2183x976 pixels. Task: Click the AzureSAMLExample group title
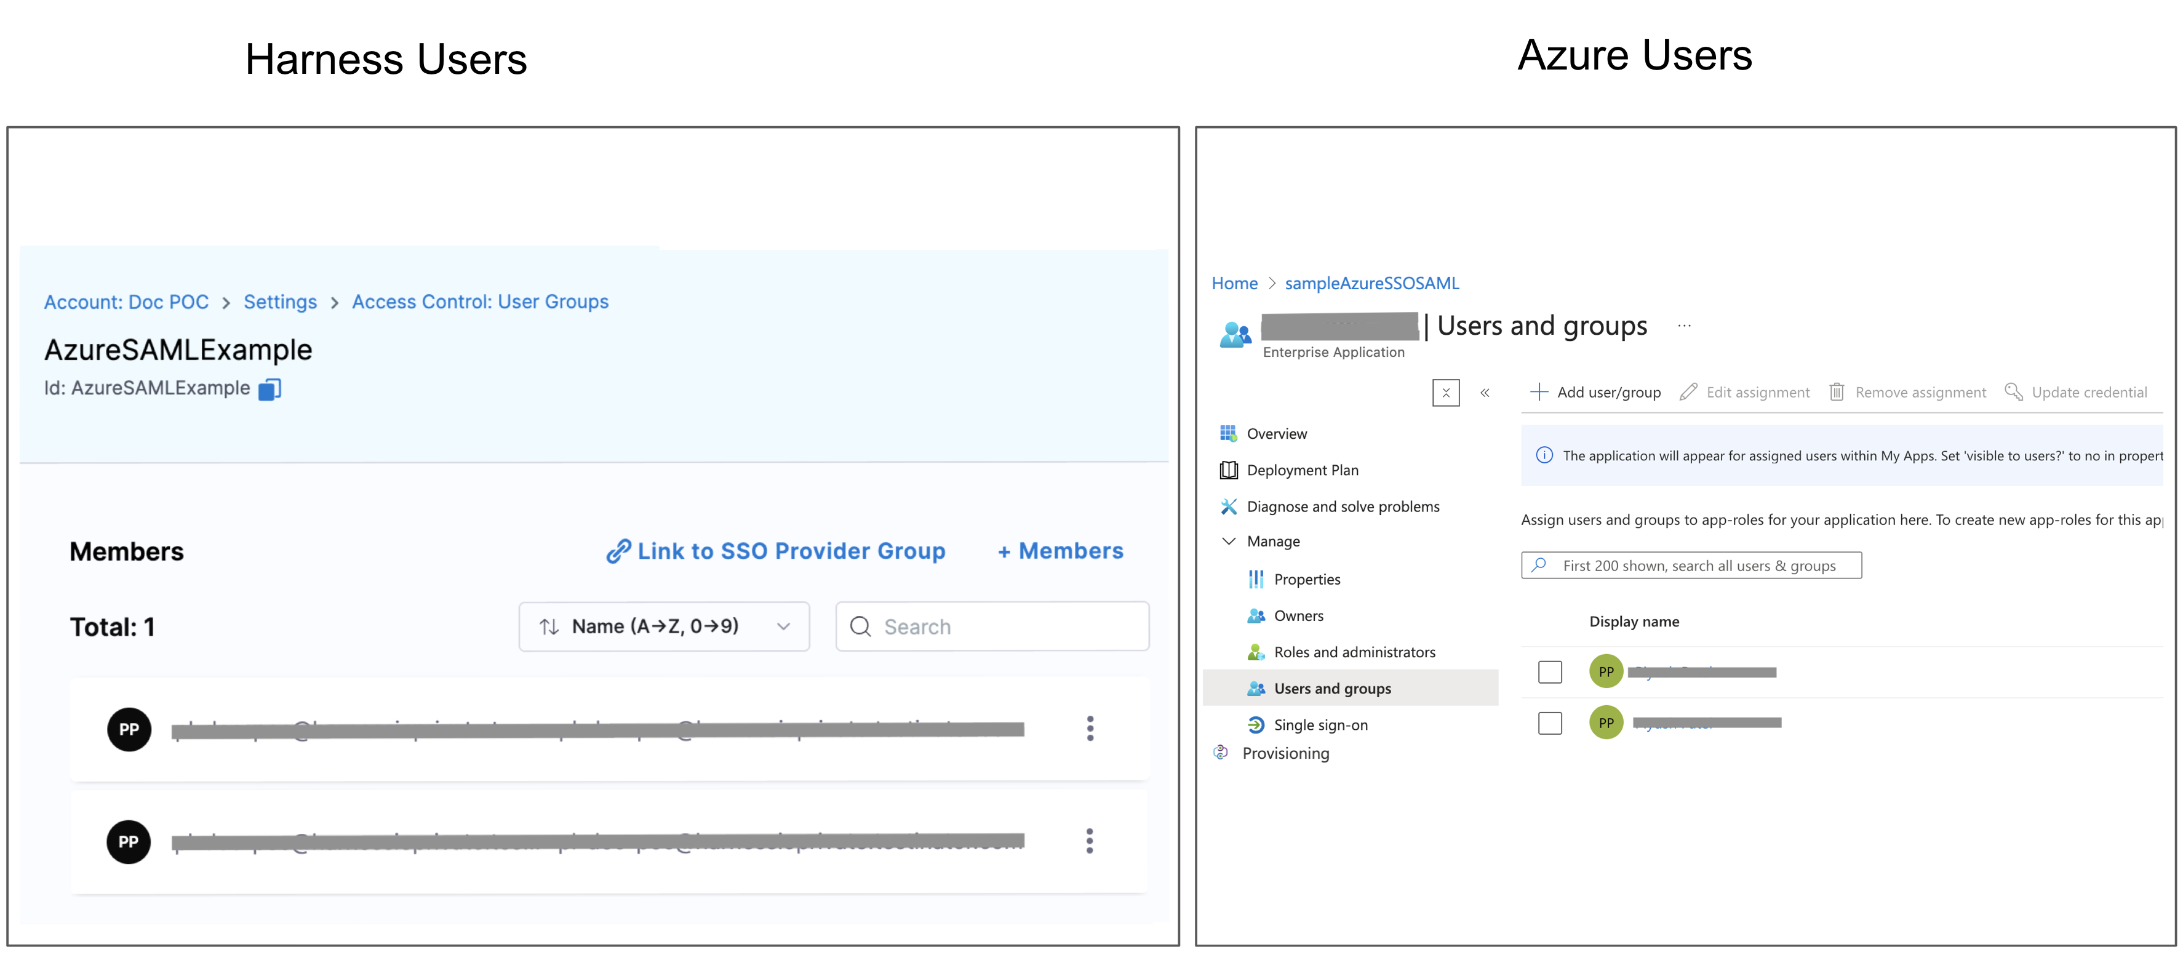point(178,351)
